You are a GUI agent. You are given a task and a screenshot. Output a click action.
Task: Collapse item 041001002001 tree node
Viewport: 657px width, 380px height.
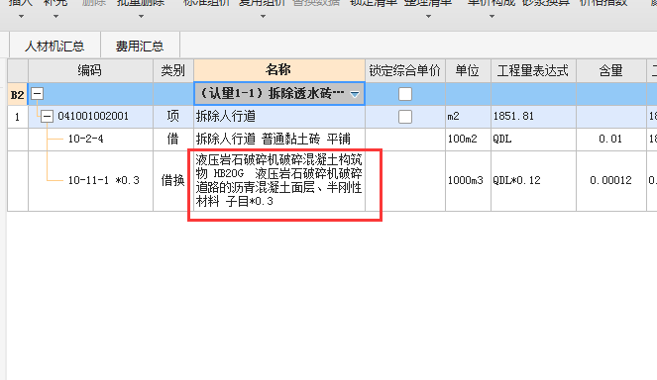(47, 117)
